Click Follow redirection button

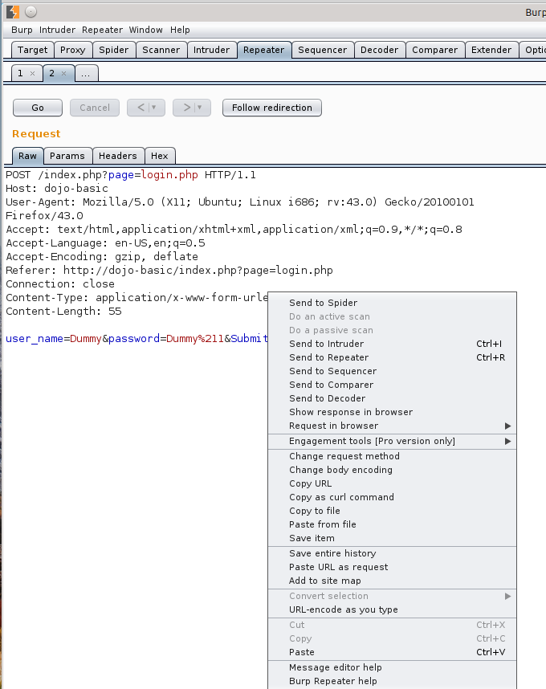(x=271, y=108)
